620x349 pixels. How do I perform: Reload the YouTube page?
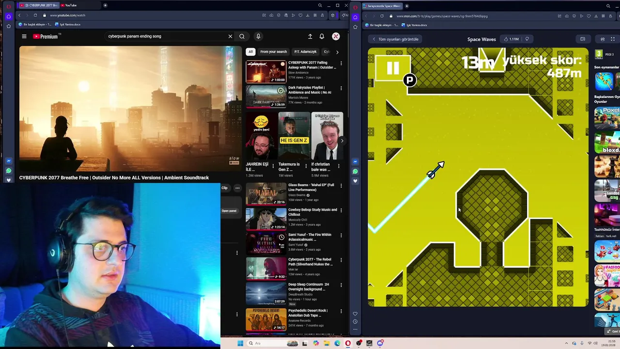tap(35, 16)
